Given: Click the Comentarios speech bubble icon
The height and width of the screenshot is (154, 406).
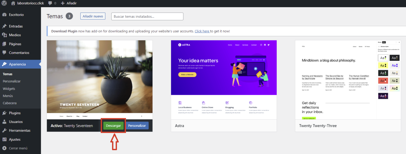Looking at the screenshot, I should [4, 53].
